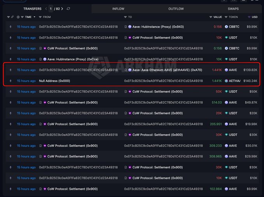Click the AAVE token icon in $139.82K row

tap(226, 70)
